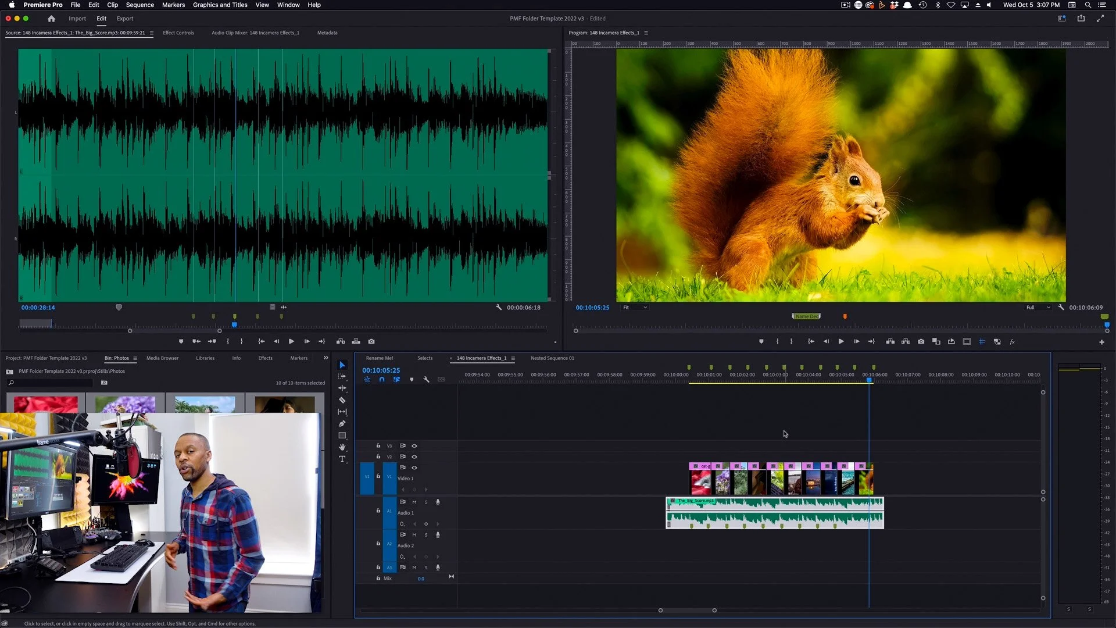Play the Source monitor clip
Screen dimensions: 1116x628
291,341
